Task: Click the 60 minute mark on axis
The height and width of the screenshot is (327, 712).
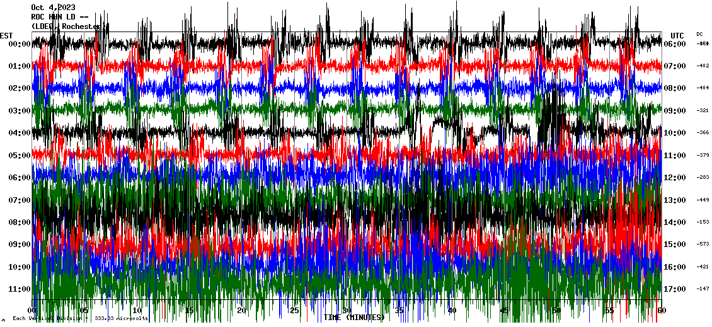Action: [660, 311]
